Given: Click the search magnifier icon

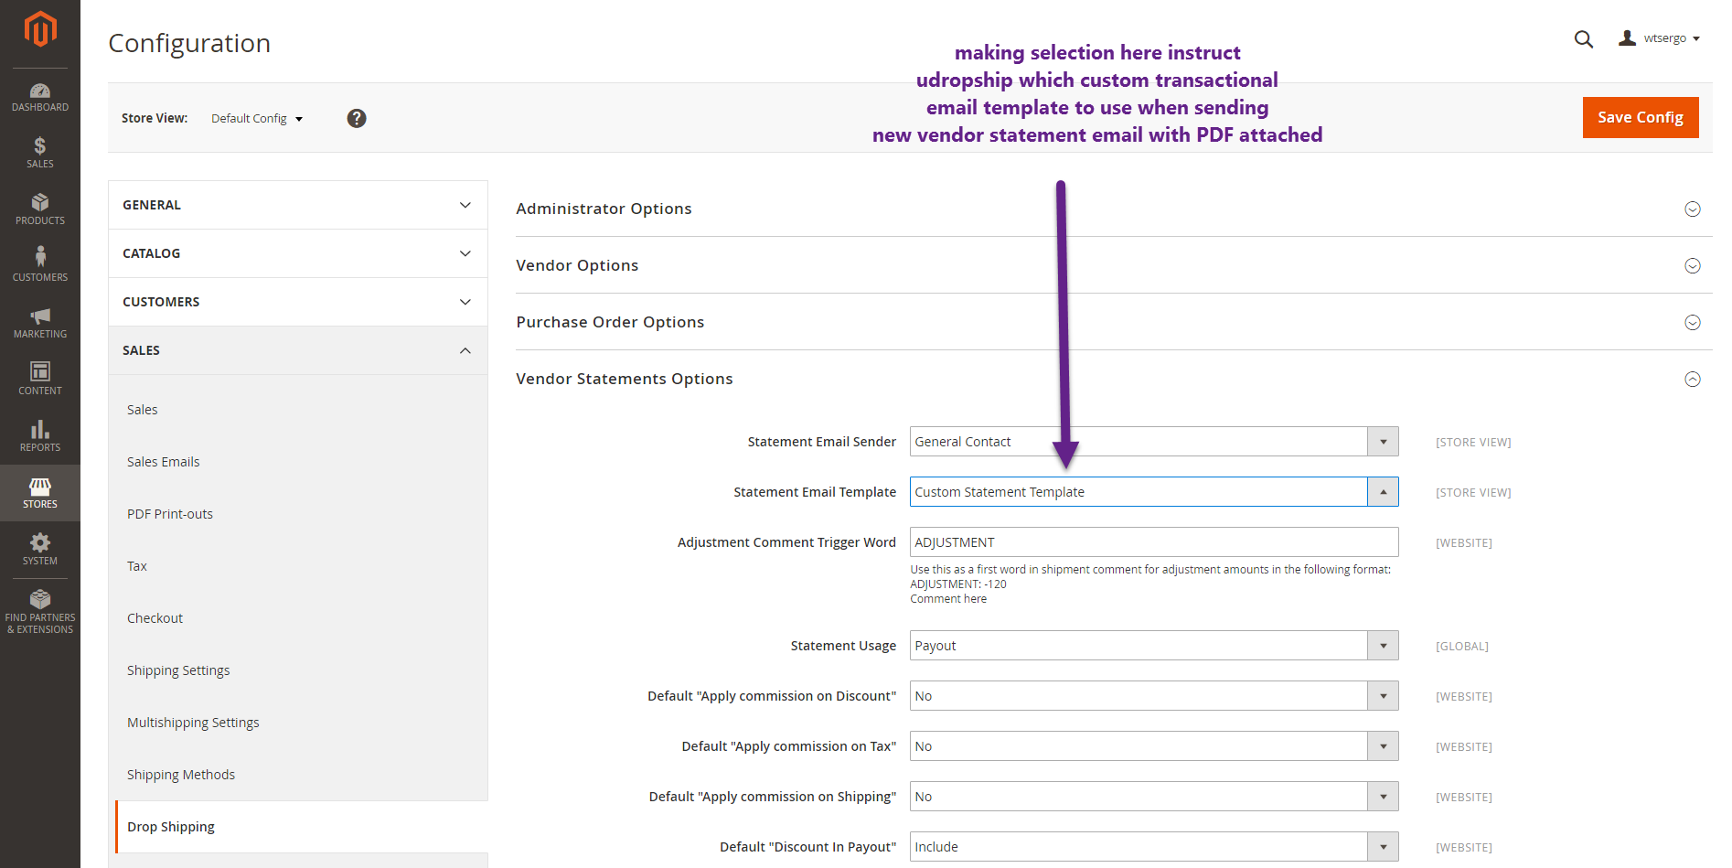Looking at the screenshot, I should (1584, 39).
